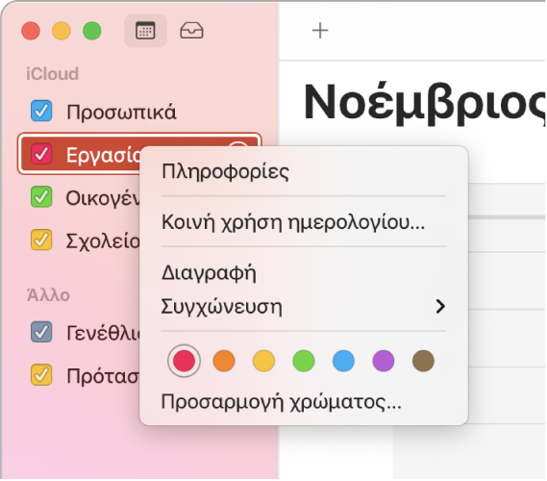Uncheck the Προσωπικά calendar checkbox
This screenshot has width=547, height=481.
tap(41, 111)
